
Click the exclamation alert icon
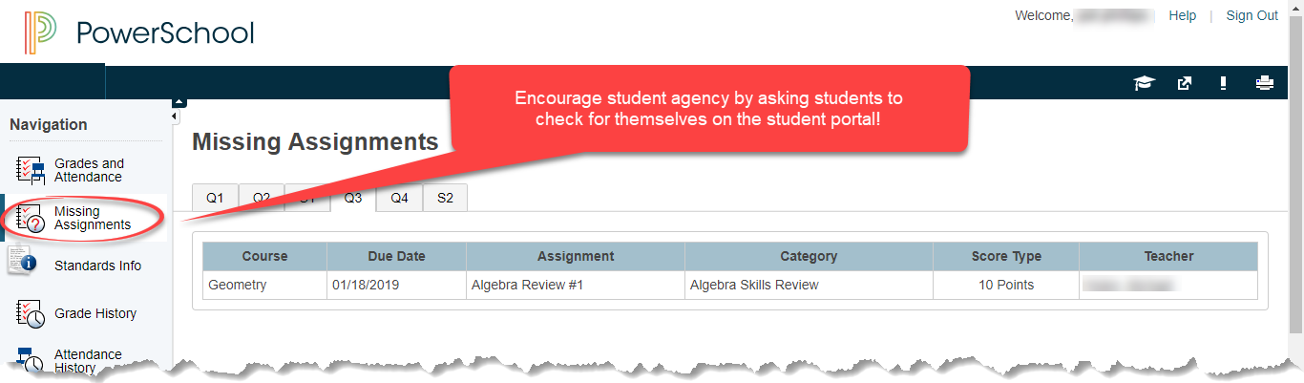(x=1223, y=83)
